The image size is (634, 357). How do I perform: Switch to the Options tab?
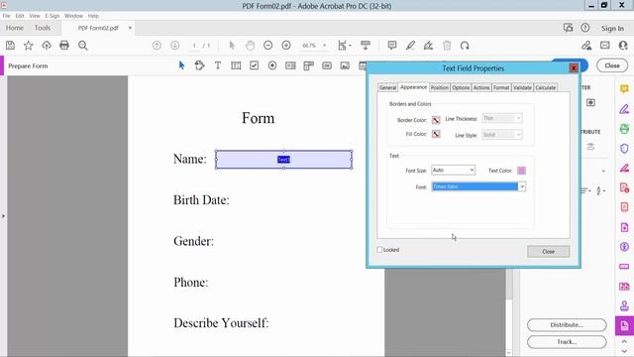(461, 87)
